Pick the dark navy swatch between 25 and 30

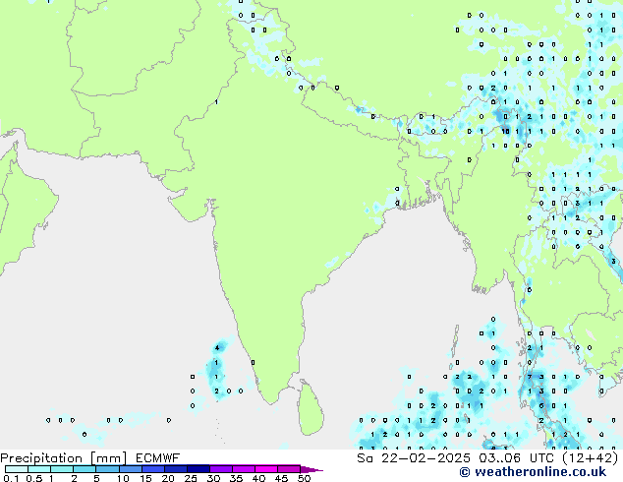(198, 469)
